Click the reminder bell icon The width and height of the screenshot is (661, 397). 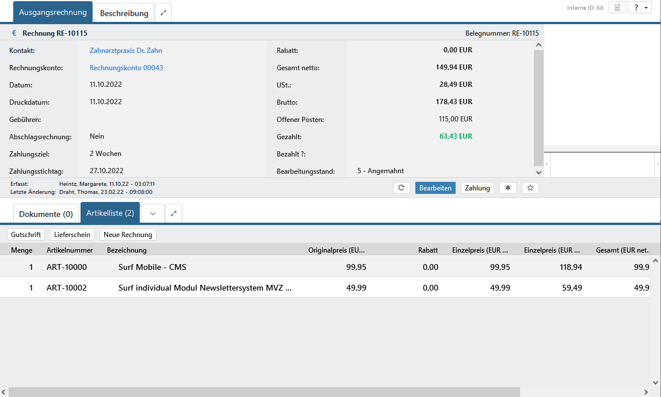tap(508, 188)
